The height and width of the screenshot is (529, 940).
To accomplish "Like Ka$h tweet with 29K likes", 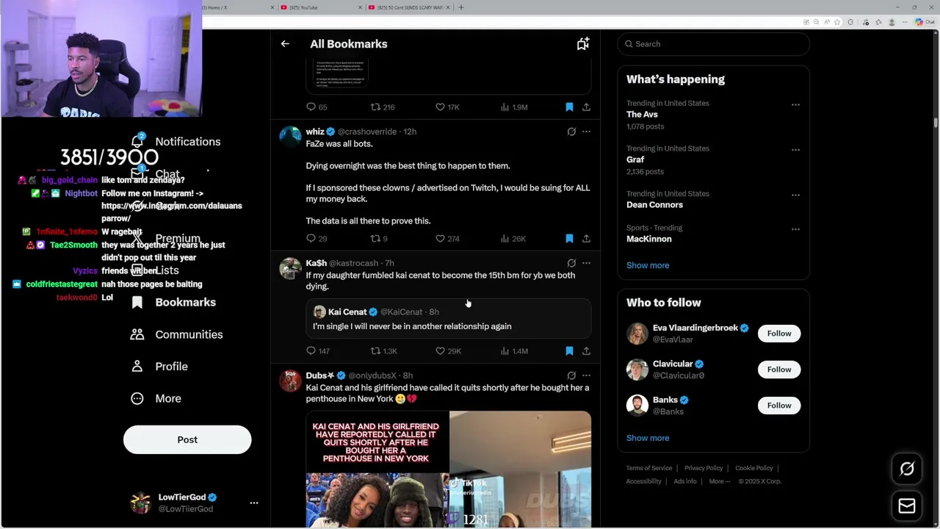I will pyautogui.click(x=448, y=351).
